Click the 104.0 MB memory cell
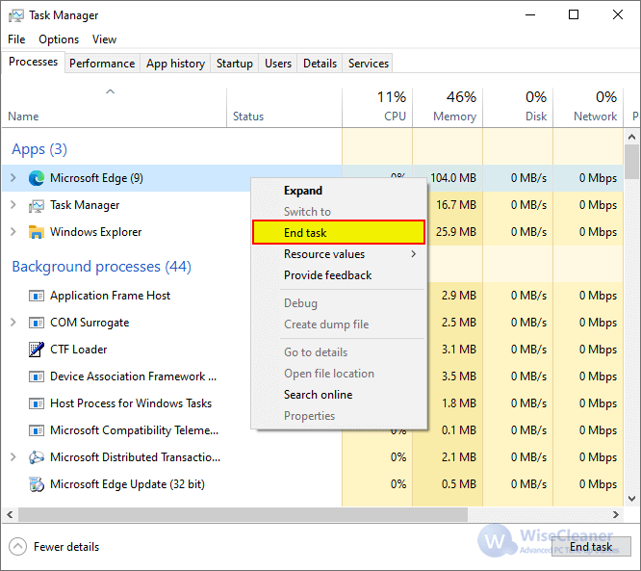 453,178
